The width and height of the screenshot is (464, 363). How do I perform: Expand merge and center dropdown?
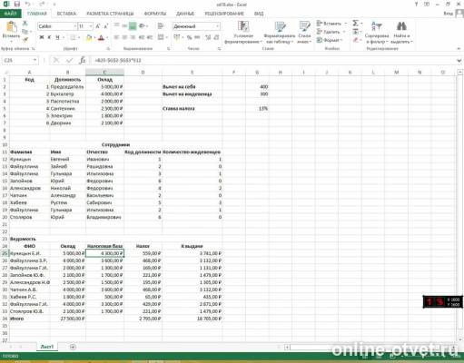pos(167,37)
